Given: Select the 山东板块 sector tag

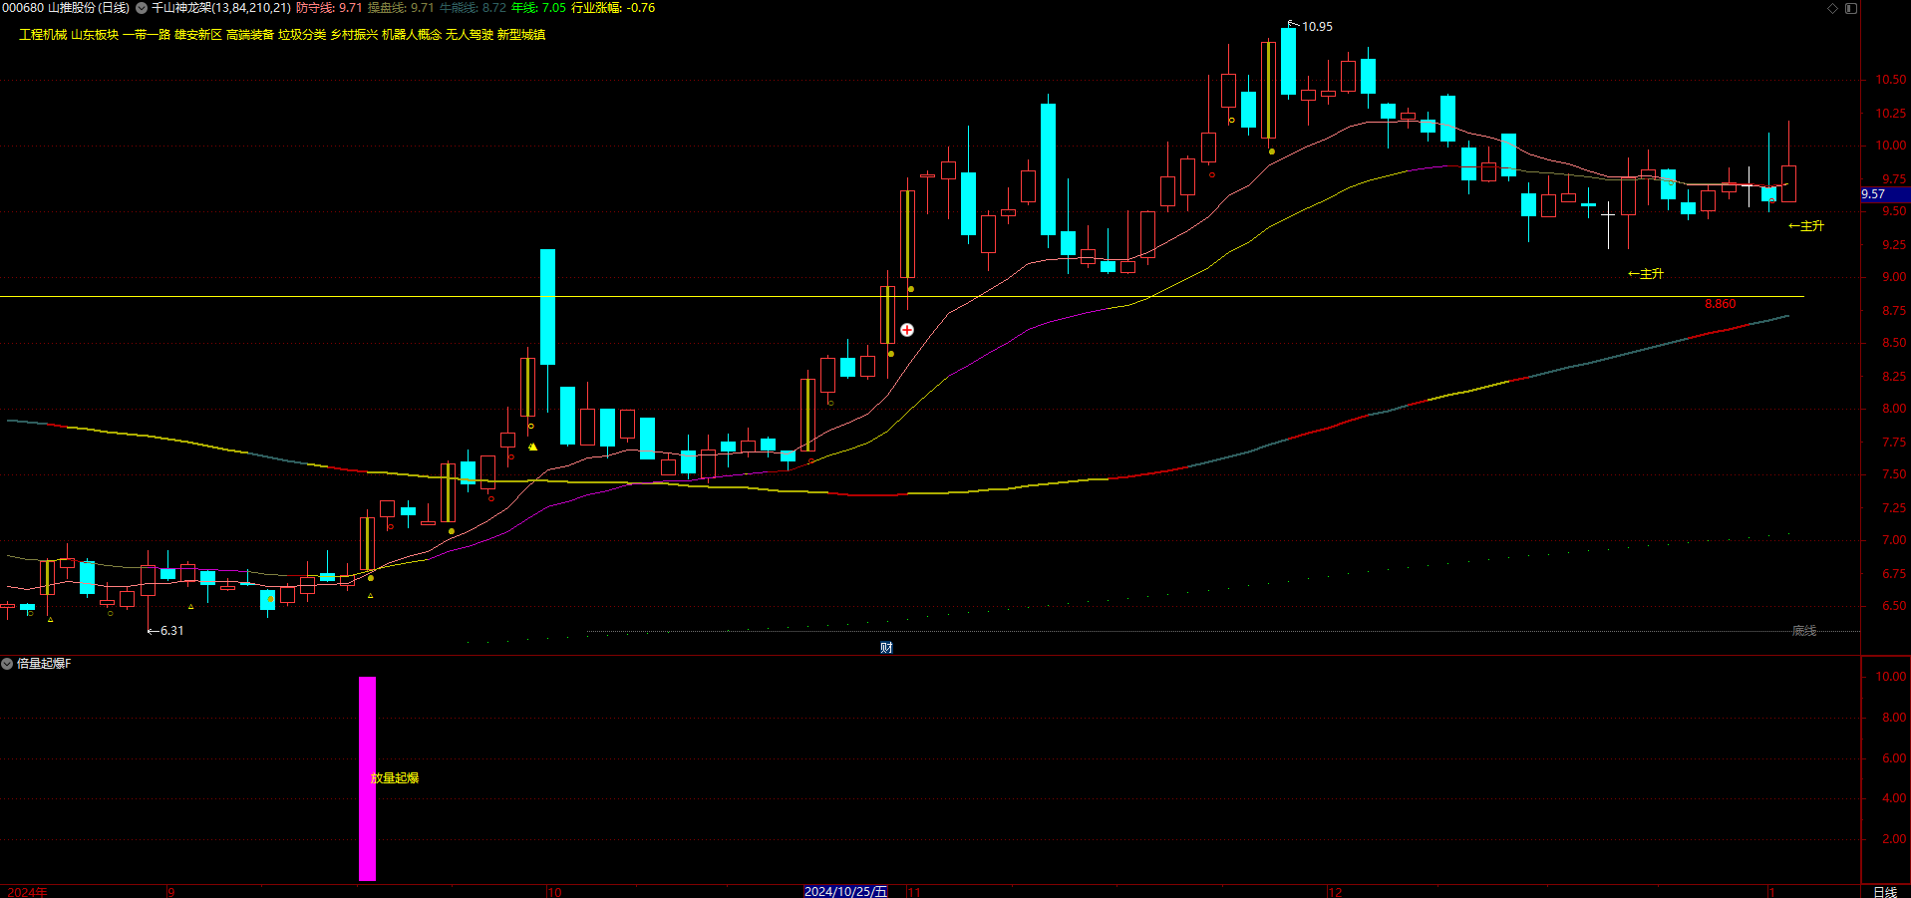Looking at the screenshot, I should click(x=95, y=35).
